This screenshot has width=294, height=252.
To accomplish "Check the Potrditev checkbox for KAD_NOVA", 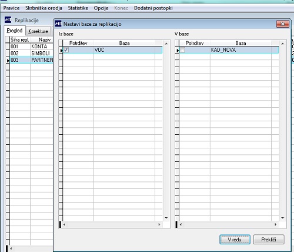I will pos(182,50).
